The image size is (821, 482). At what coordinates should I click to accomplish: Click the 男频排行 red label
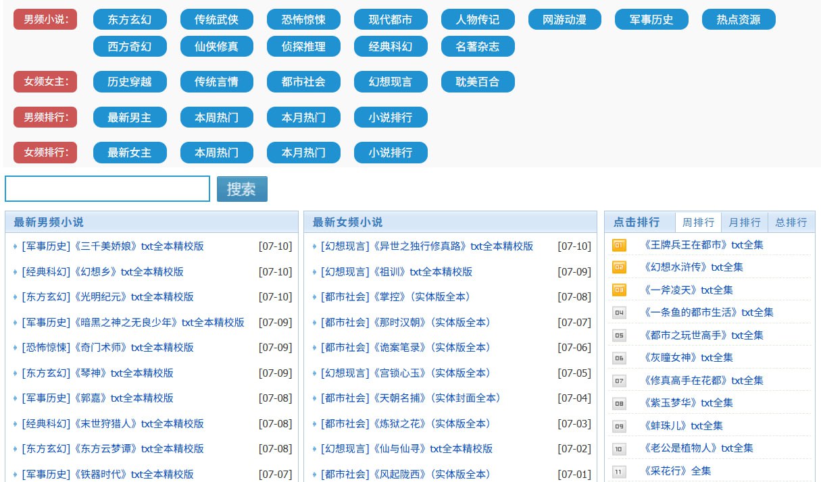pyautogui.click(x=46, y=117)
